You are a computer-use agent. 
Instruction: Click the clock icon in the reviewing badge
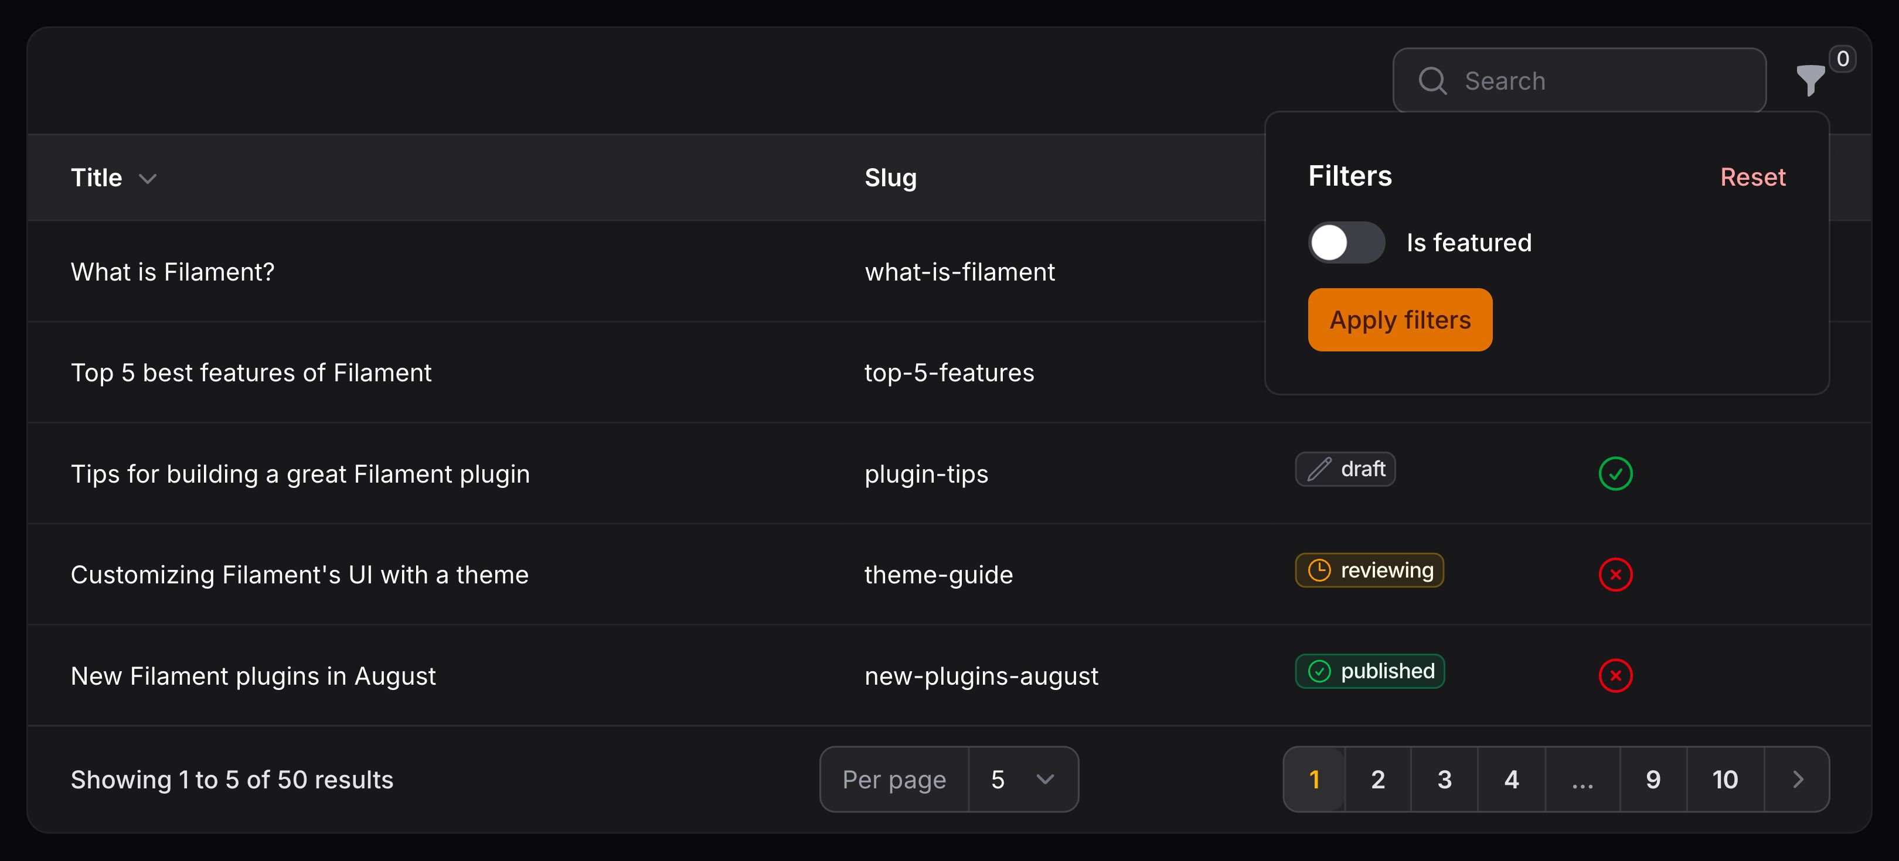1318,569
